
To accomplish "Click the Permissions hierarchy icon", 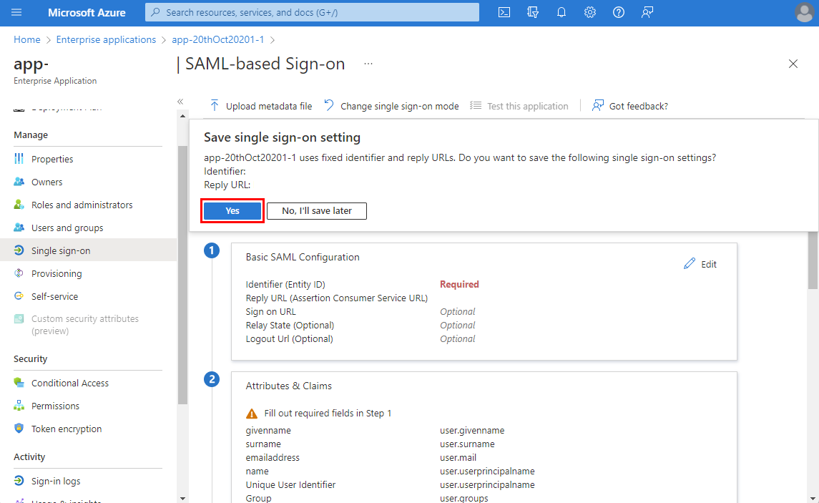I will [19, 405].
